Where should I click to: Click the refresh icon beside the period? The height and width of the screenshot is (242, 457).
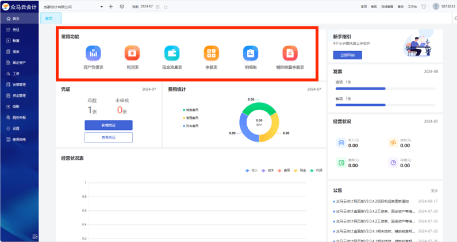point(166,6)
